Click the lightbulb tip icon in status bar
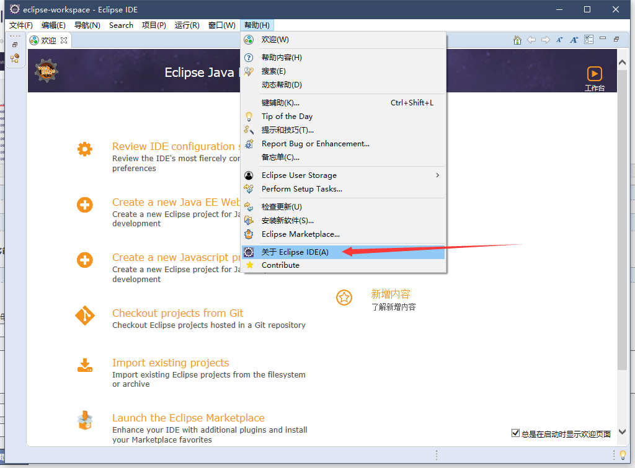 (623, 455)
